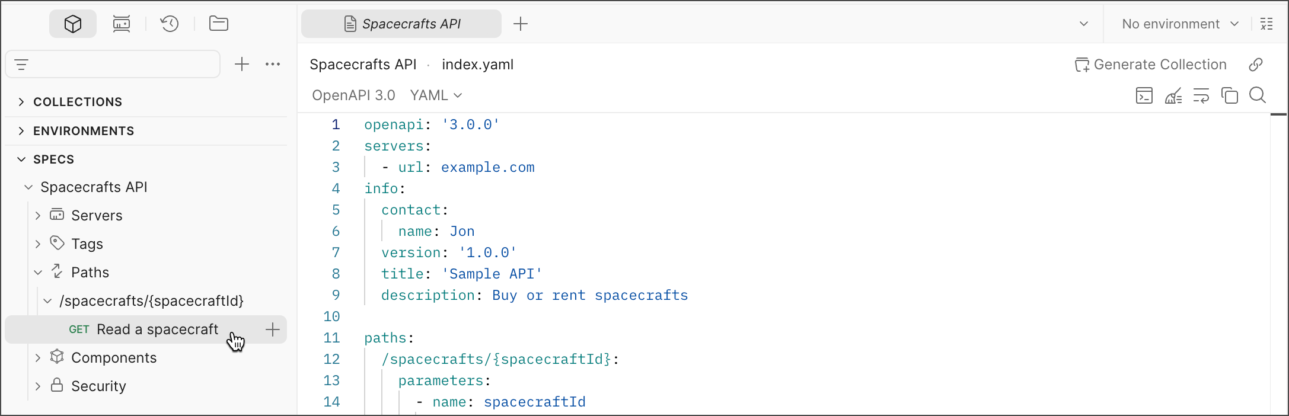Open the Collections cube icon in sidebar
The height and width of the screenshot is (416, 1289).
tap(73, 24)
